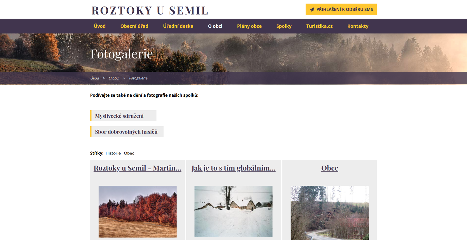This screenshot has width=467, height=240.
Task: Click the O obci breadcrumb link
Action: click(114, 78)
